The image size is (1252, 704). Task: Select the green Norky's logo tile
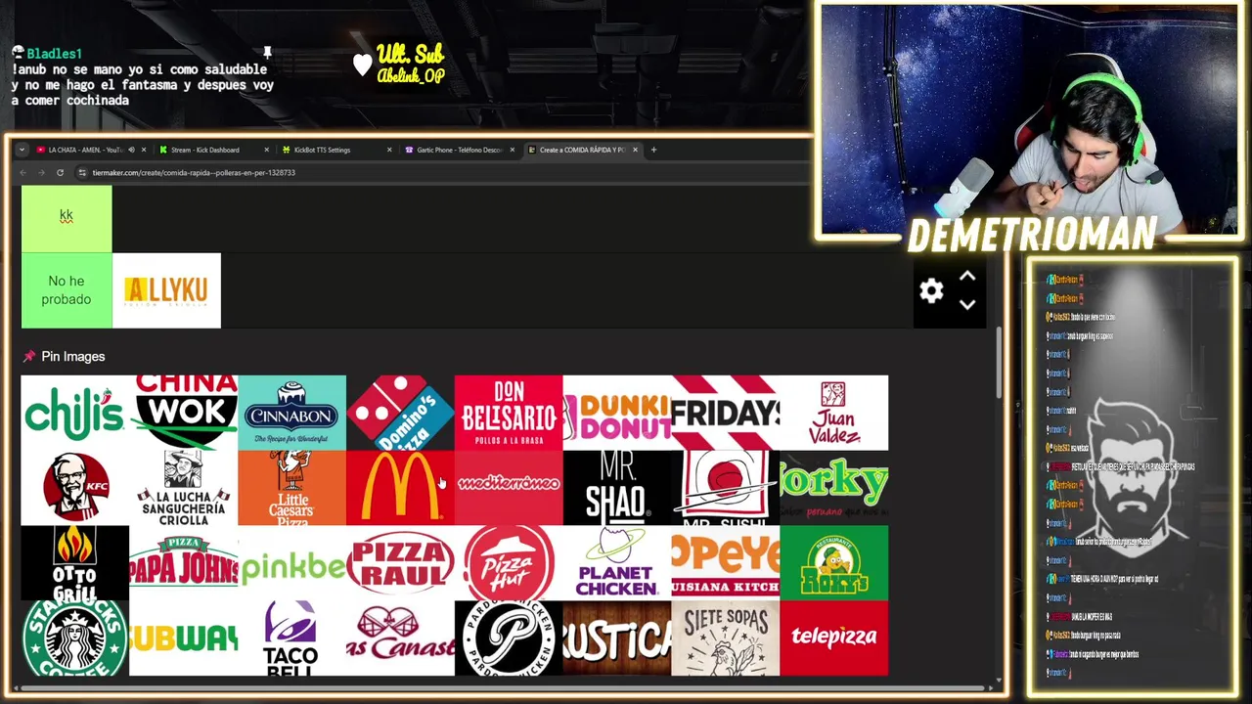(834, 488)
